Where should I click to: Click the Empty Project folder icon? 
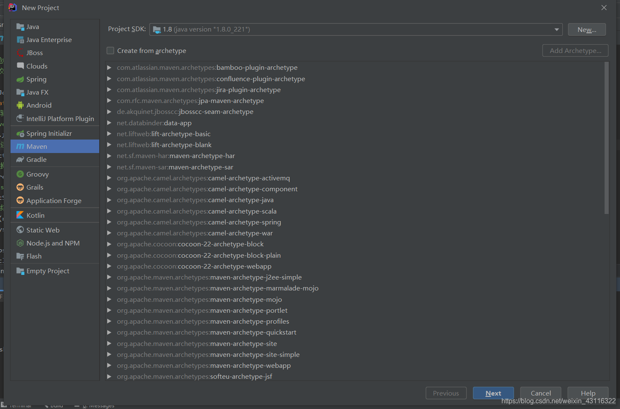click(20, 271)
